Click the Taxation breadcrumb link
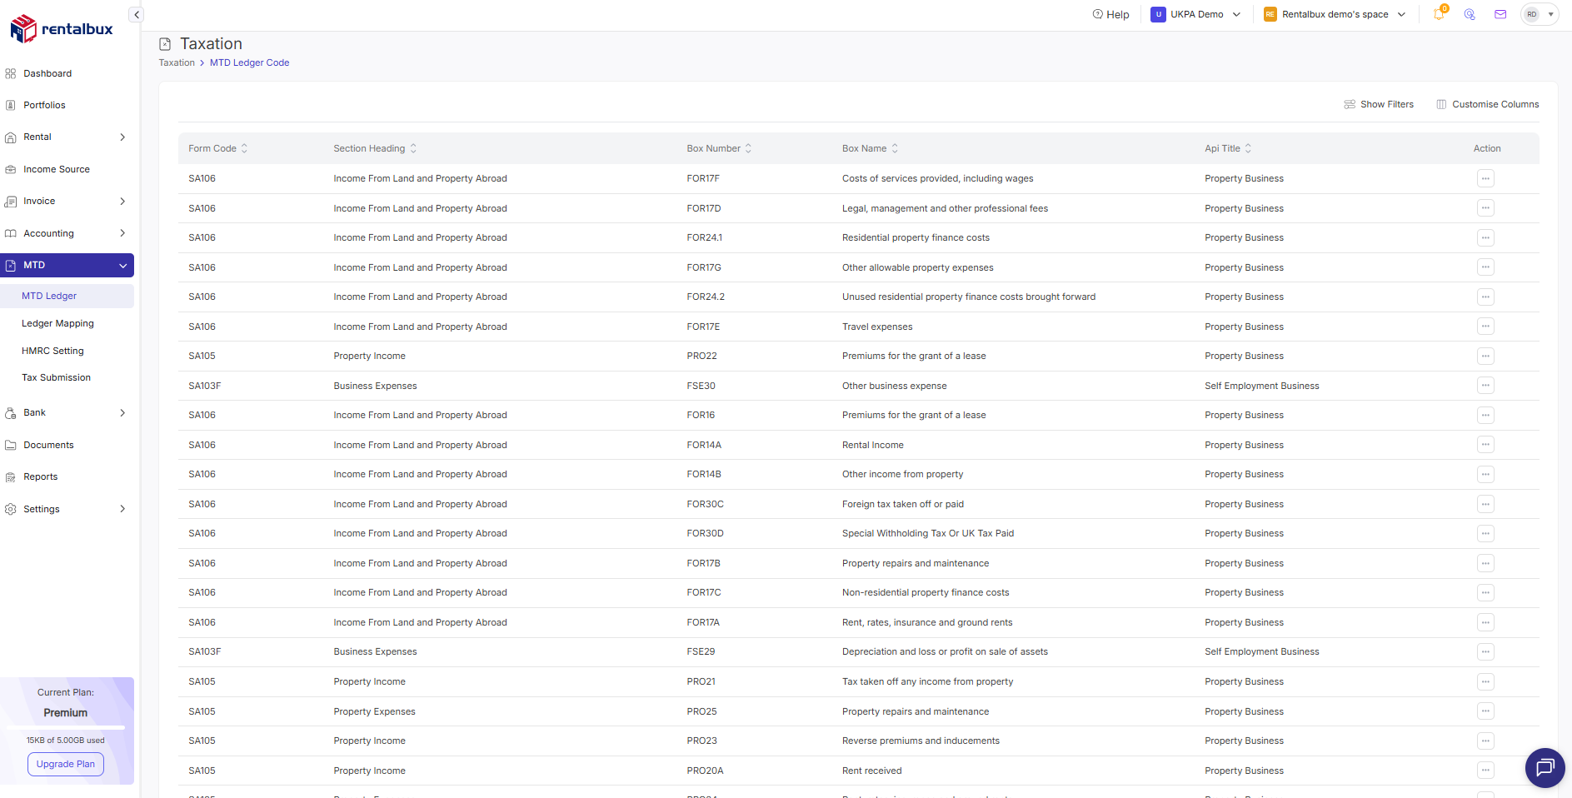Image resolution: width=1572 pixels, height=798 pixels. click(177, 62)
